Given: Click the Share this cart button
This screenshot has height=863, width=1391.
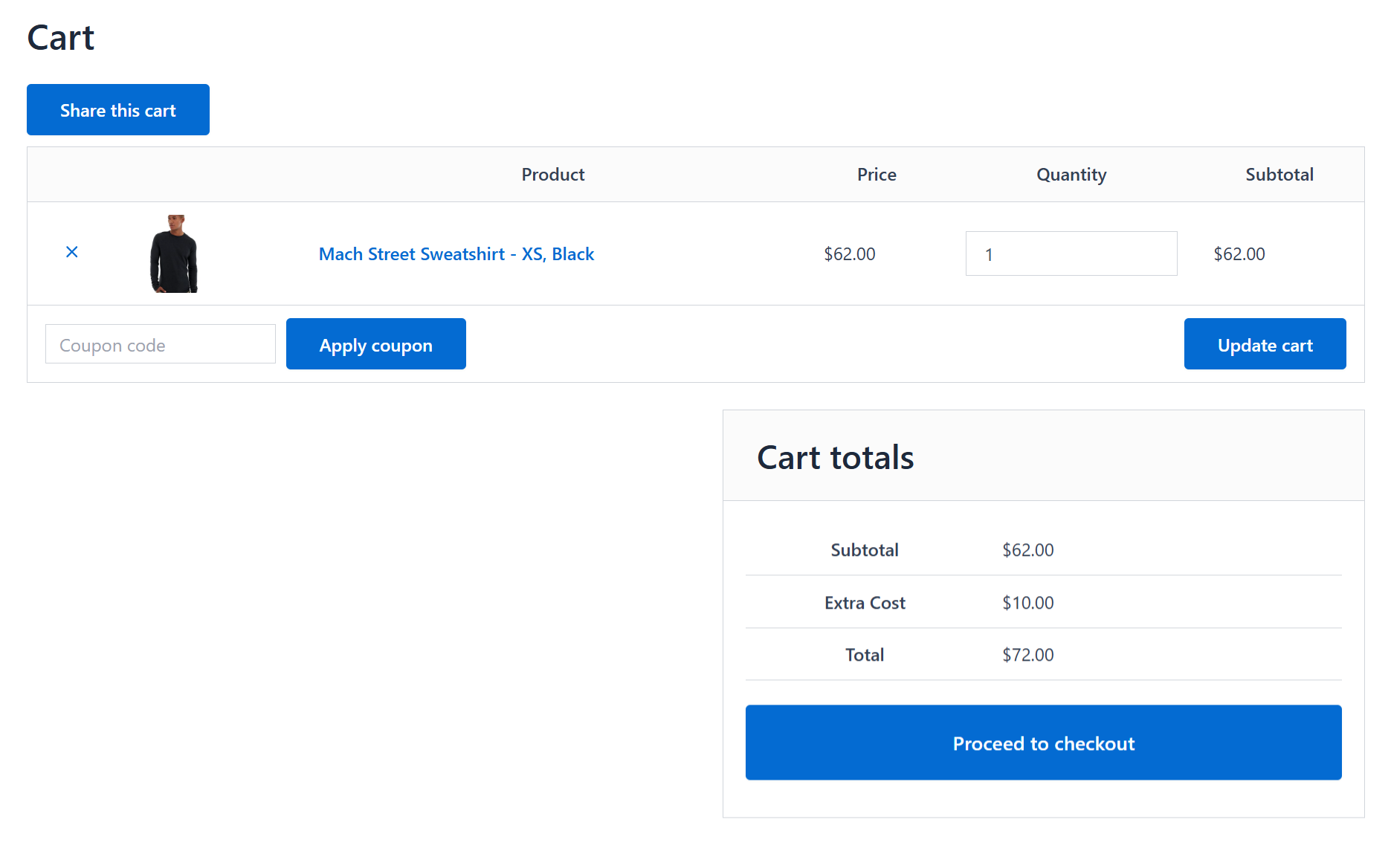Looking at the screenshot, I should tap(118, 111).
